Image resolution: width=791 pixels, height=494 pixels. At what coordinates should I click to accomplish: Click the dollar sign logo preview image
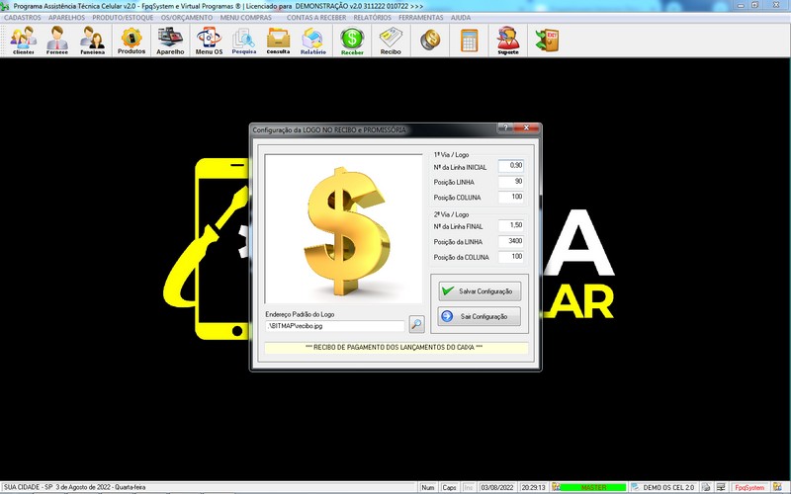coord(343,227)
